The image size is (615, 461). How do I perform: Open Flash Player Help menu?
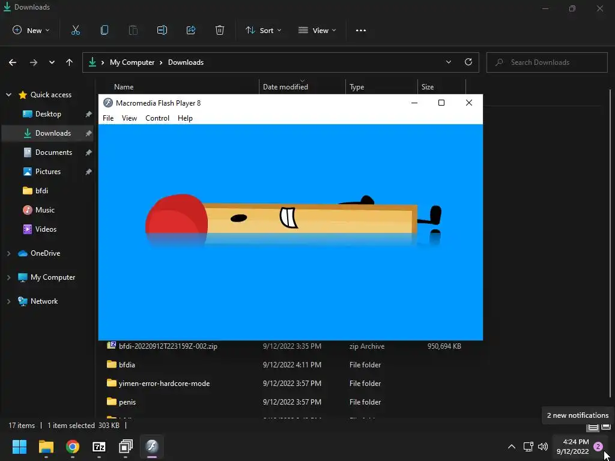pyautogui.click(x=185, y=118)
